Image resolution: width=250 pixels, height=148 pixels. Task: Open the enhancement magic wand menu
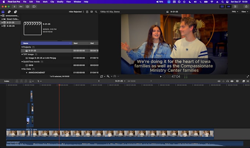[x=110, y=77]
